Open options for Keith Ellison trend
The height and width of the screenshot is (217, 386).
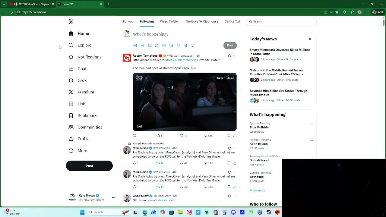point(311,140)
